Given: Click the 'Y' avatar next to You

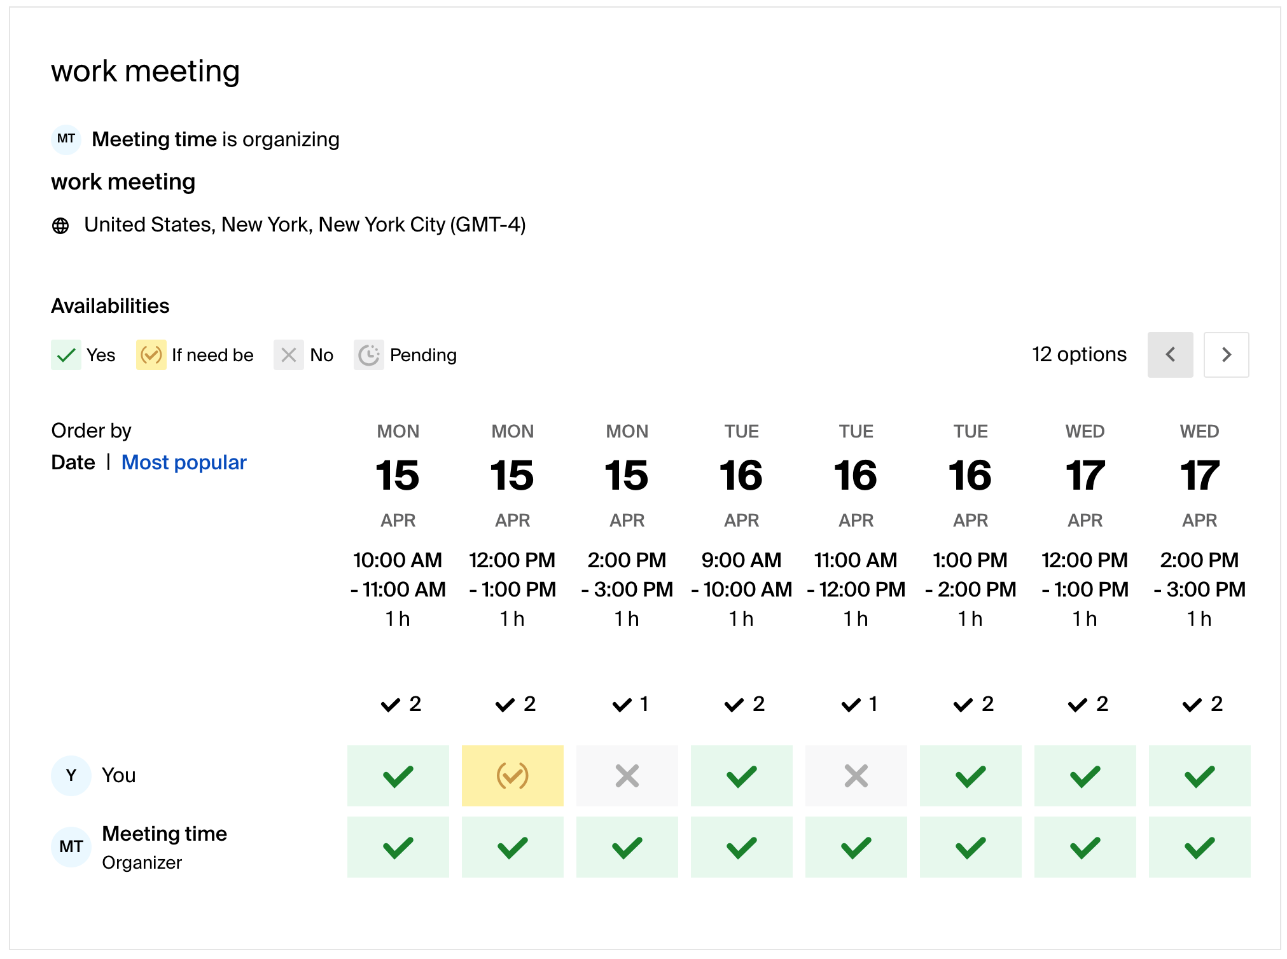Looking at the screenshot, I should pos(71,775).
